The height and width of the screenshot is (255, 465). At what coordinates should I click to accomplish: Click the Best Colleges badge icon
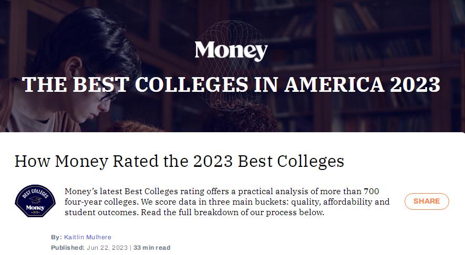point(35,201)
